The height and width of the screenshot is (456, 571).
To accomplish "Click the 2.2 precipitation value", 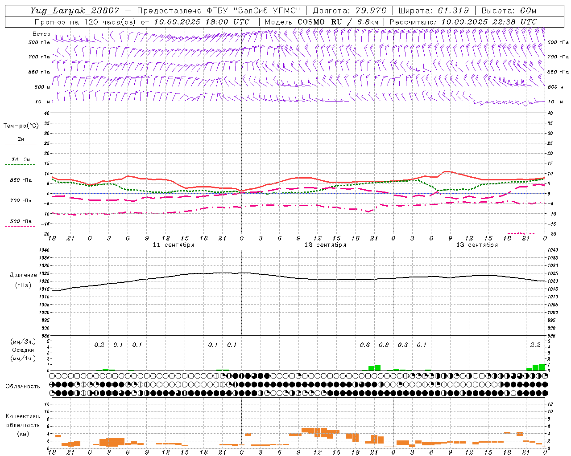I will point(535,345).
